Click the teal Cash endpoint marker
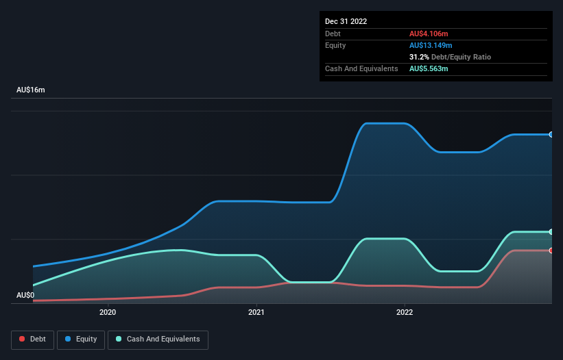The image size is (563, 360). point(551,232)
